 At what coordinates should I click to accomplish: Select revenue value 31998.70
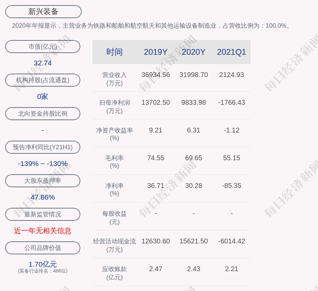[x=194, y=75]
